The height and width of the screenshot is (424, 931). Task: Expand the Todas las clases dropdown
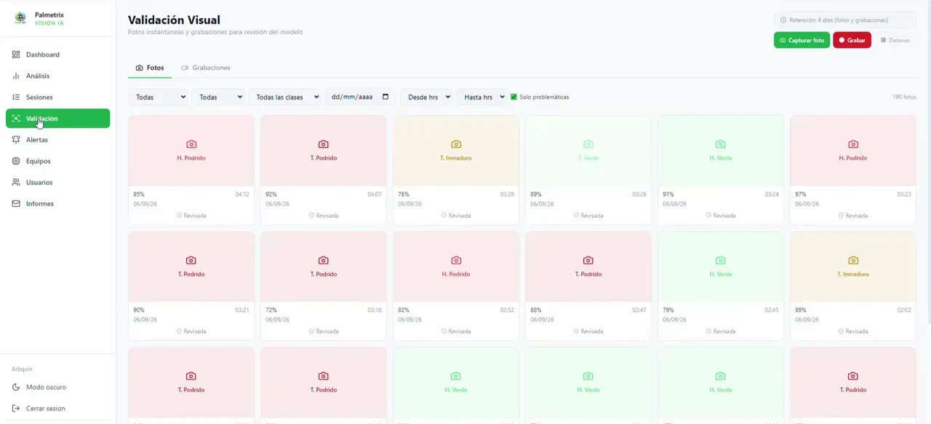pos(285,97)
